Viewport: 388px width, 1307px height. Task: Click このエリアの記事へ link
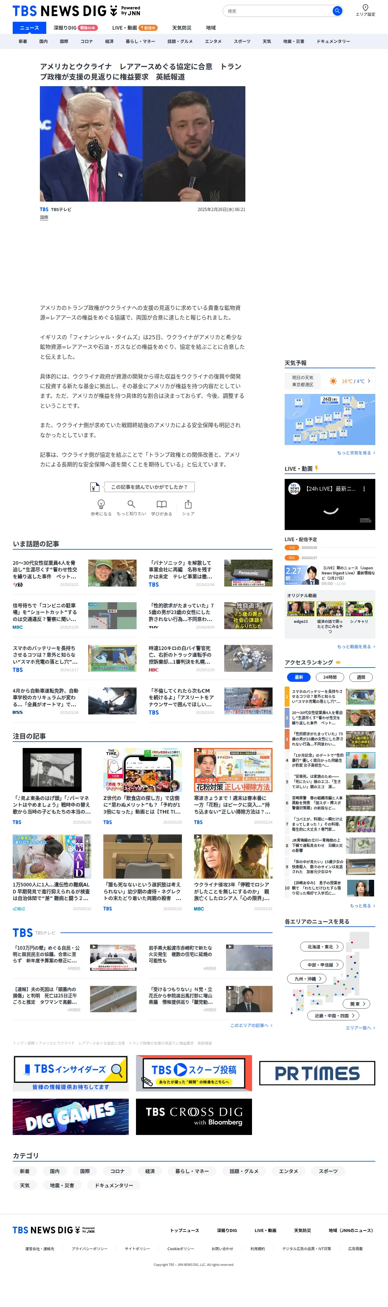click(x=251, y=1026)
